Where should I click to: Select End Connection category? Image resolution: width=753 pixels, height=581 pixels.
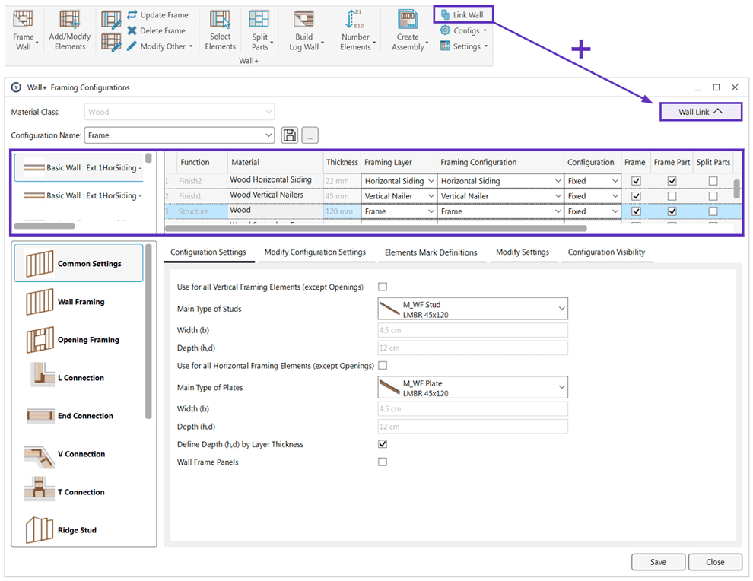(79, 416)
